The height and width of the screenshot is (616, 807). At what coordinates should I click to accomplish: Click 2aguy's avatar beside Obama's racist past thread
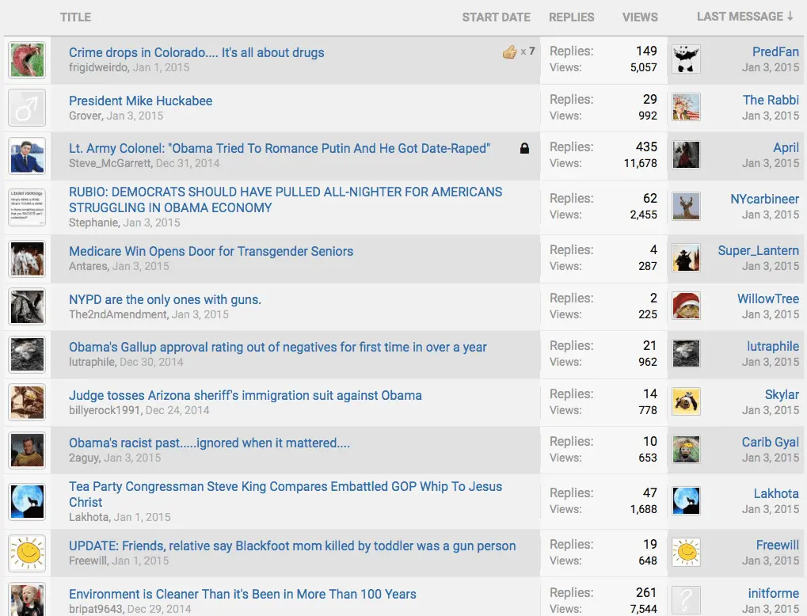point(27,451)
